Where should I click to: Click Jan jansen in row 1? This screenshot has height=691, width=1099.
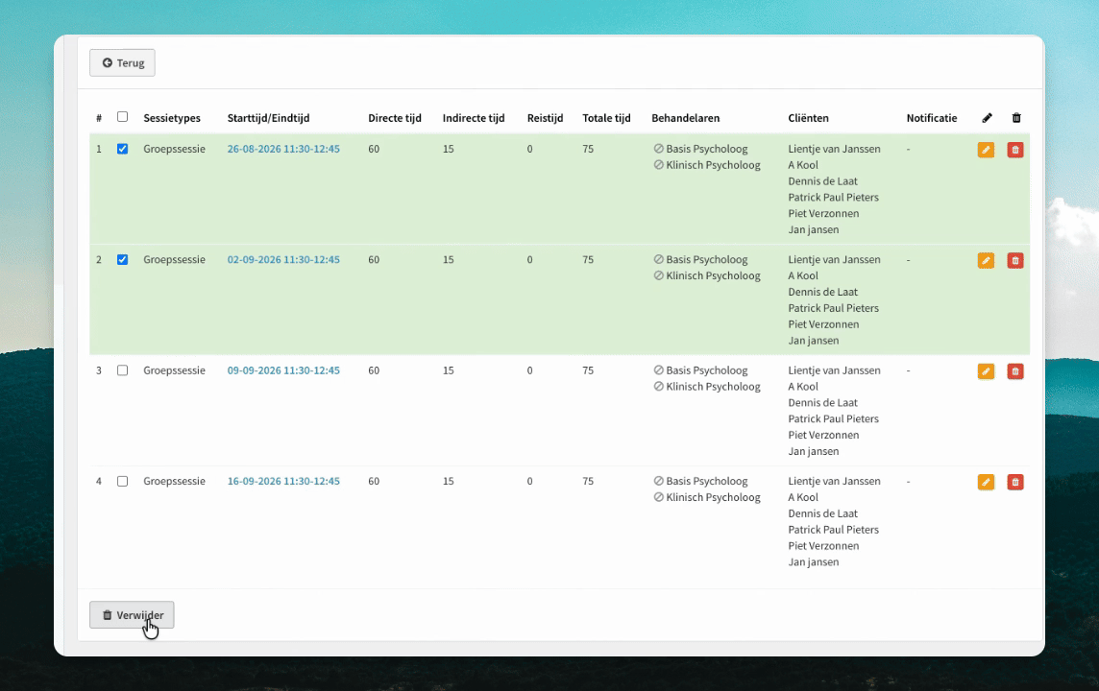[813, 229]
